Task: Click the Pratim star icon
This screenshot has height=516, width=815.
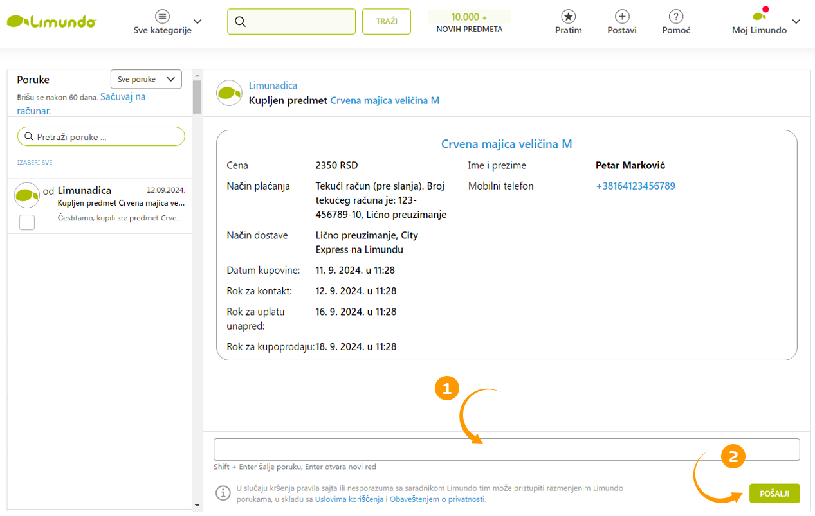Action: click(568, 16)
